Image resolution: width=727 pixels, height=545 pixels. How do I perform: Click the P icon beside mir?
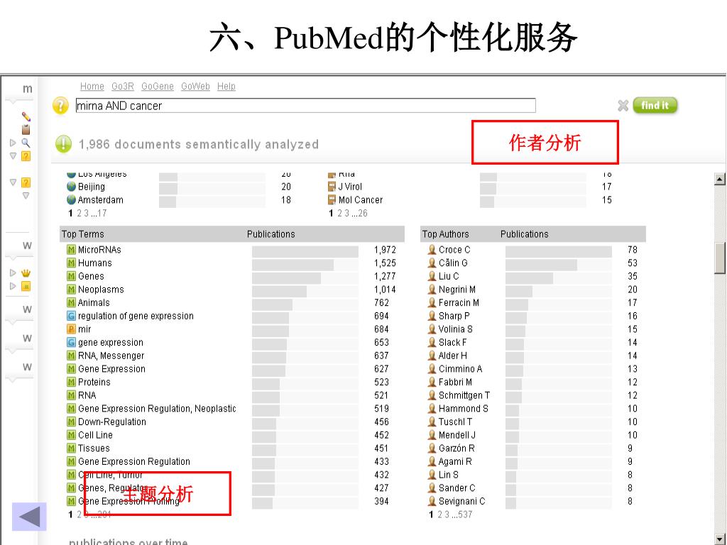71,329
